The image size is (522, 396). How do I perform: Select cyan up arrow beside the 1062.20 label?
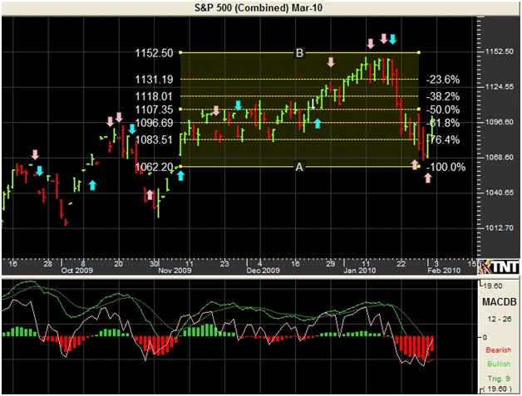(x=180, y=175)
